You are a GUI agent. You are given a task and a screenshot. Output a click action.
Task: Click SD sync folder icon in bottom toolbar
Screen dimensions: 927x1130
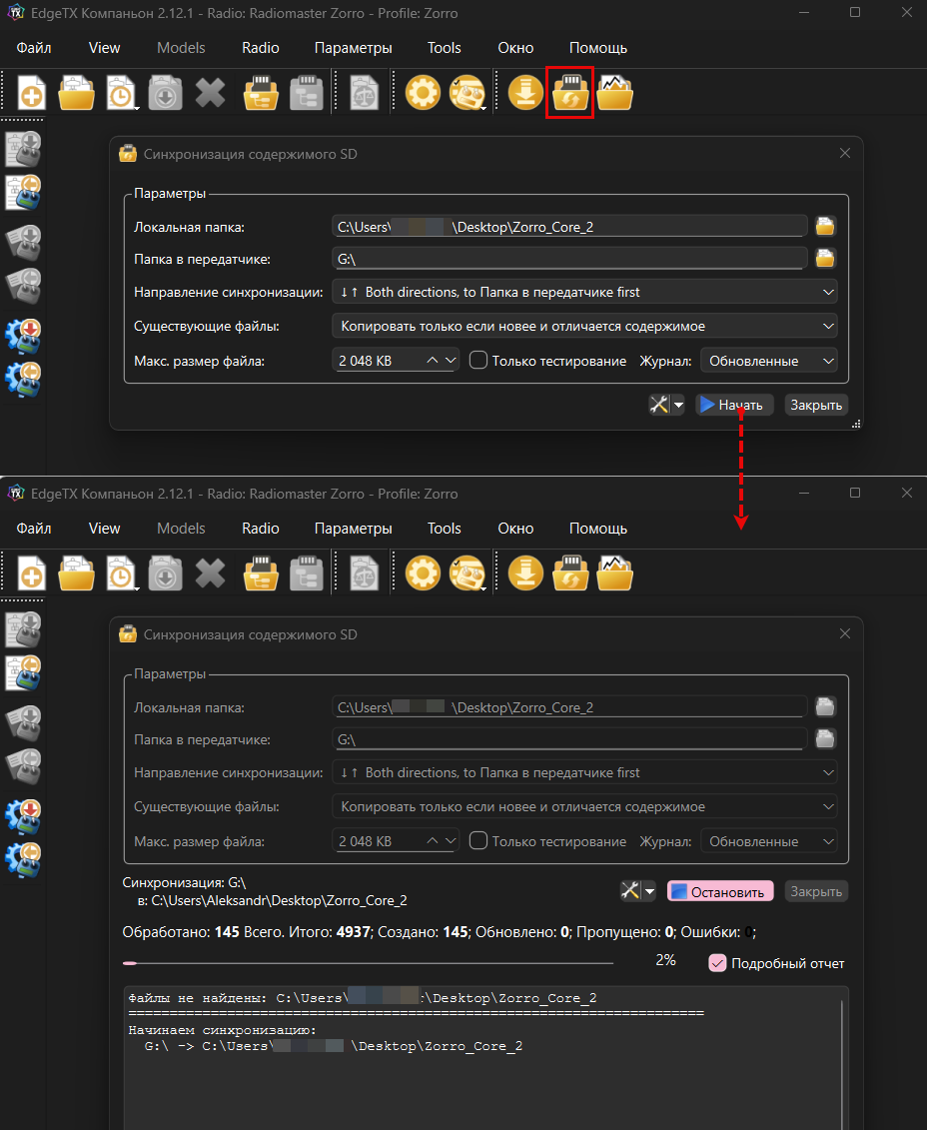pos(570,572)
